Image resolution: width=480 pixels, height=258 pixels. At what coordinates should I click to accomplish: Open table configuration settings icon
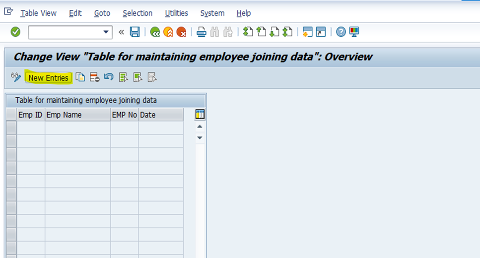click(x=200, y=115)
